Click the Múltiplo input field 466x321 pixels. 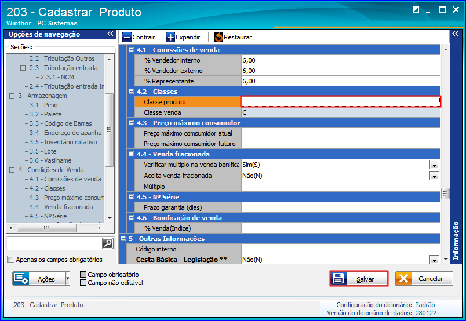point(341,187)
